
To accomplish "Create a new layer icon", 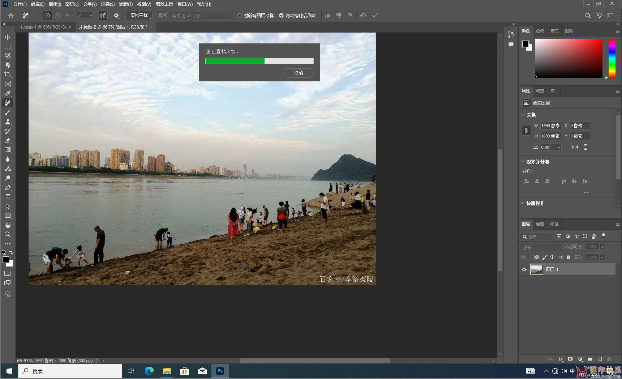I will 600,359.
